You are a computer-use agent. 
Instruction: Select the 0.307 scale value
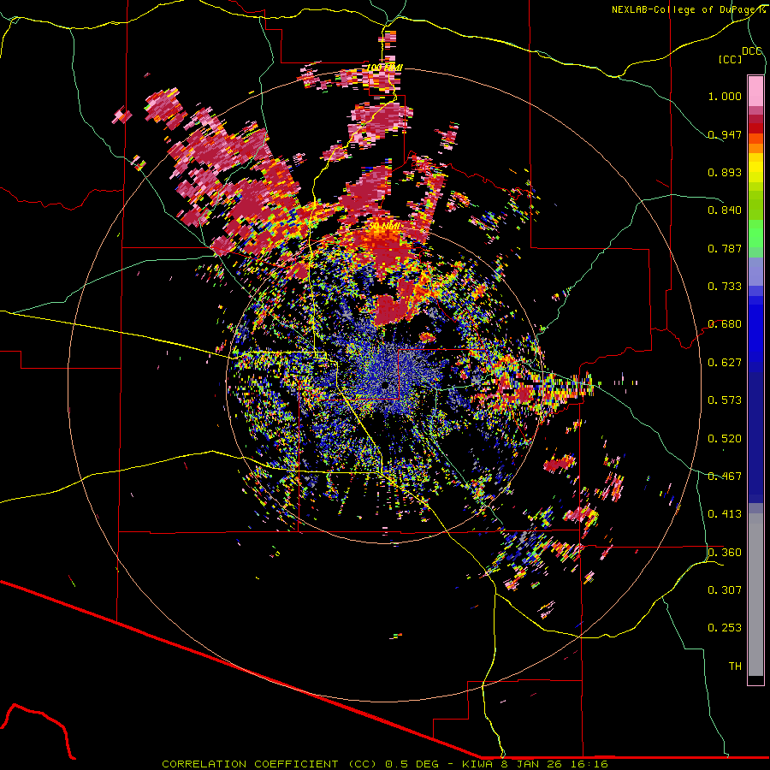tap(725, 590)
